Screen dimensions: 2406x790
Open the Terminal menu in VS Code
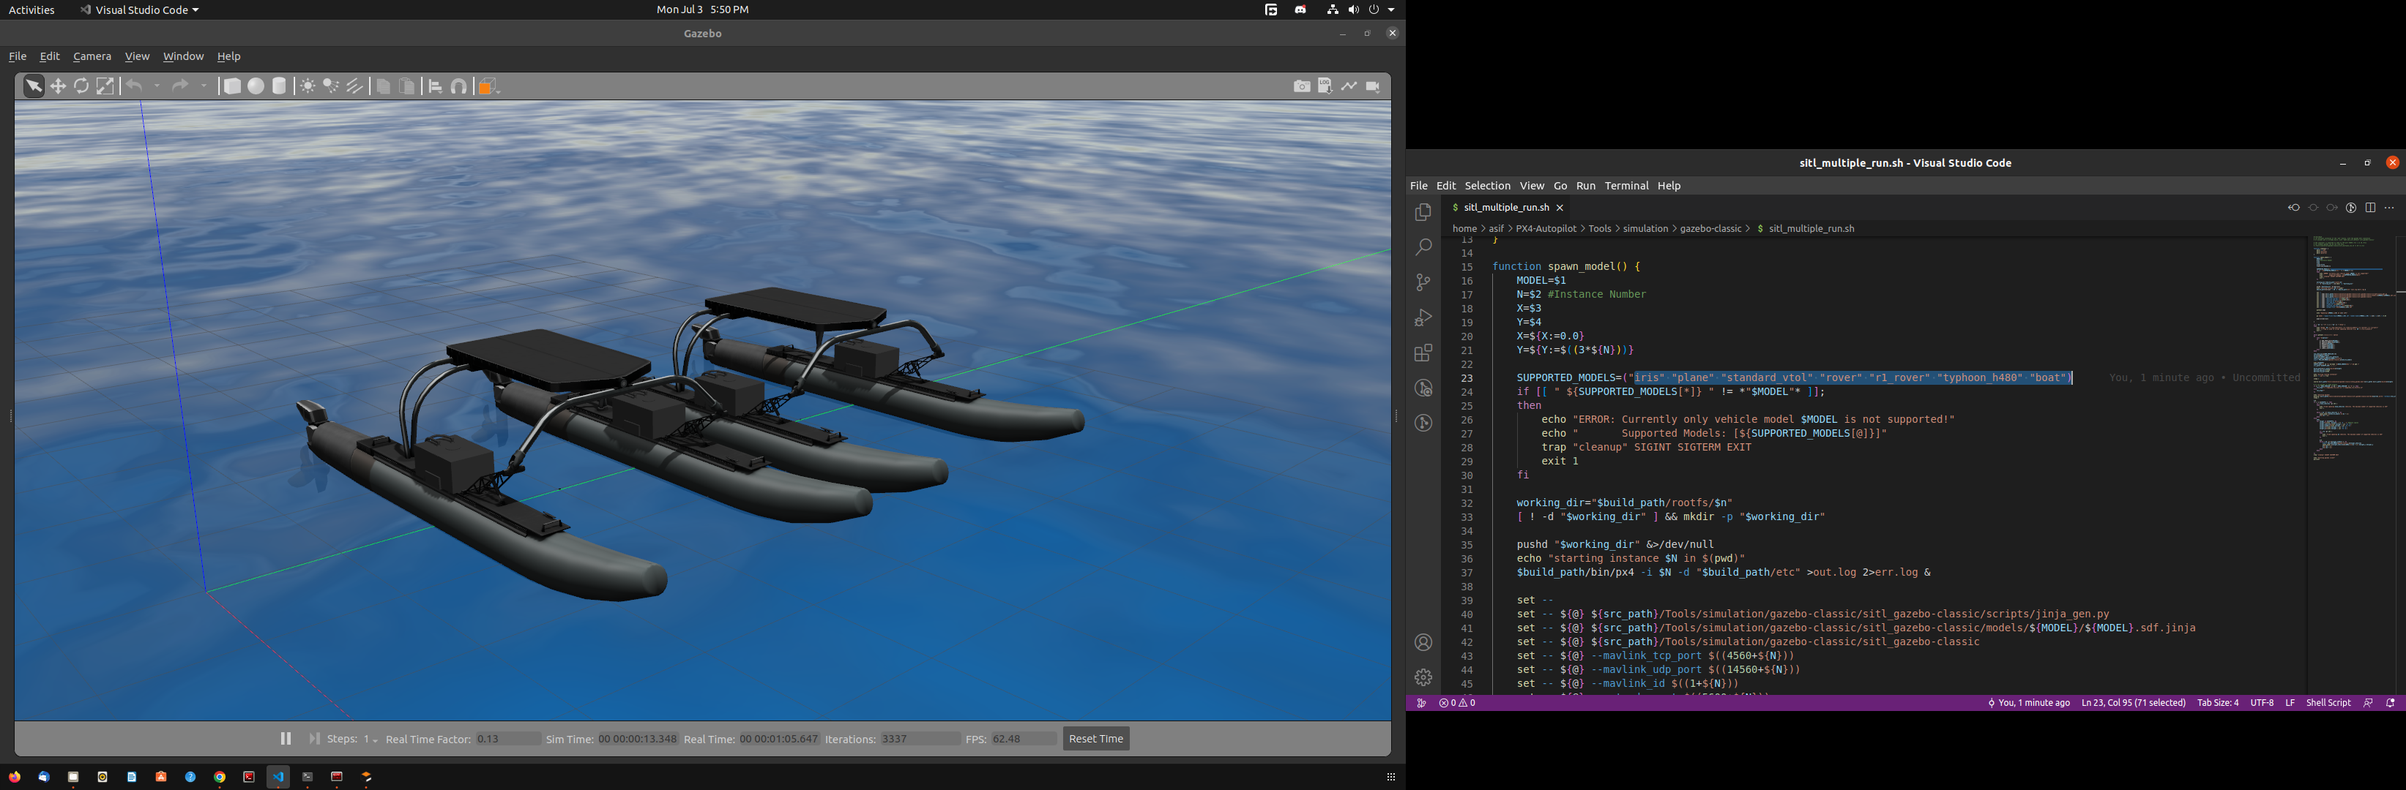pos(1627,186)
